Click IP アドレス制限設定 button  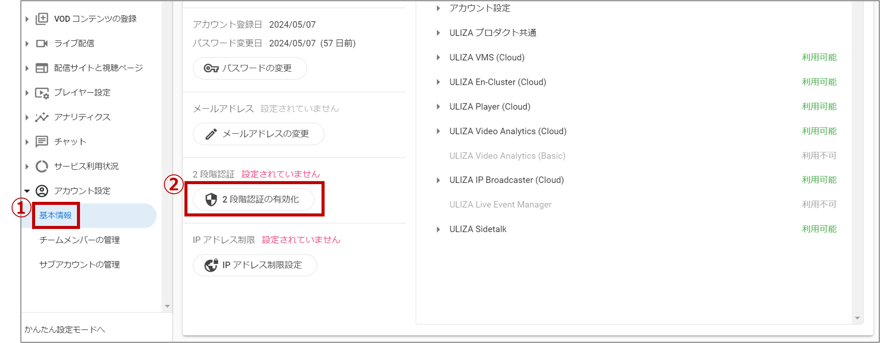click(x=255, y=265)
